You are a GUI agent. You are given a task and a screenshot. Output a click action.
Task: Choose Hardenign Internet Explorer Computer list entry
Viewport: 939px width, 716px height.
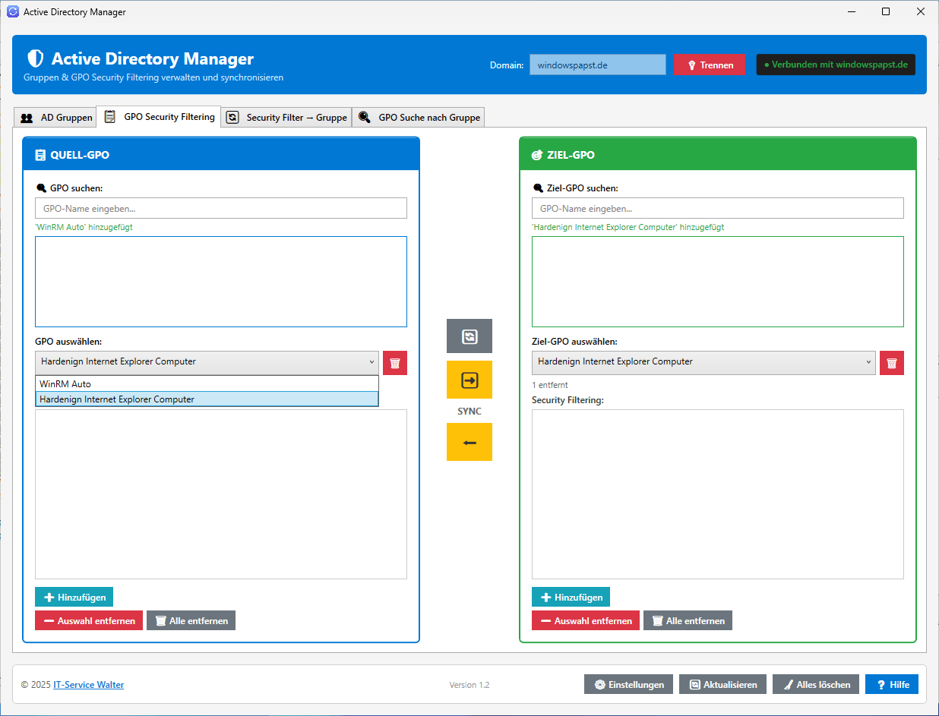(207, 399)
